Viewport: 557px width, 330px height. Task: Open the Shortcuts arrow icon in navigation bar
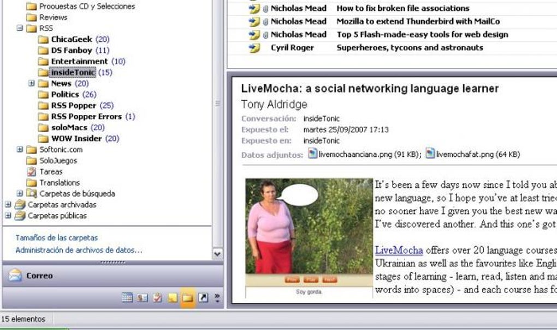click(x=203, y=298)
